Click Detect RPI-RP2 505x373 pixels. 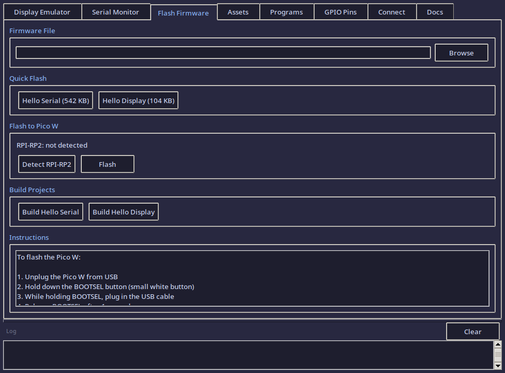(47, 164)
